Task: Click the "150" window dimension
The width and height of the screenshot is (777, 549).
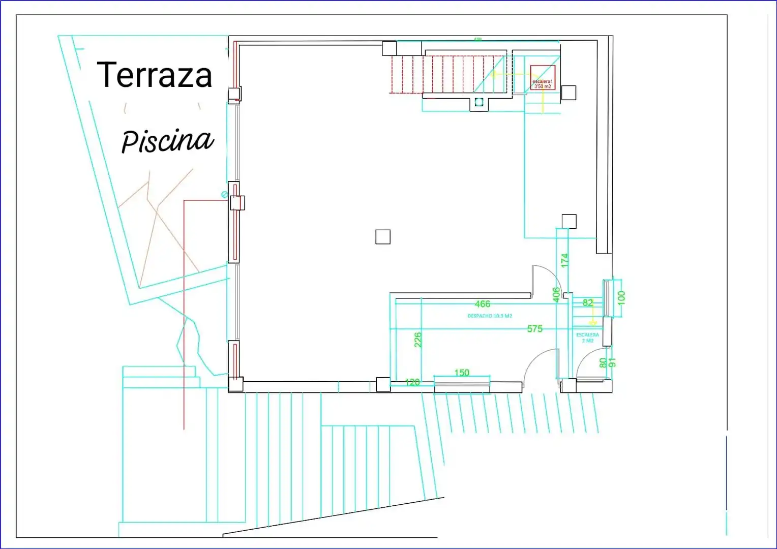Action: [462, 373]
